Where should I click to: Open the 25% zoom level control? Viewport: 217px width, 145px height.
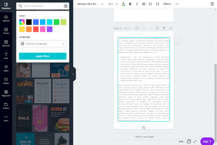coord(181,142)
